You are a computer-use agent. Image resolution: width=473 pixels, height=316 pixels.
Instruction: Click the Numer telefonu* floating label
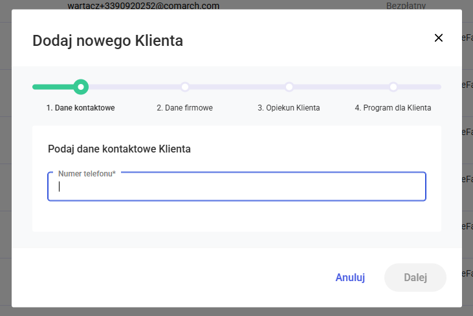87,174
